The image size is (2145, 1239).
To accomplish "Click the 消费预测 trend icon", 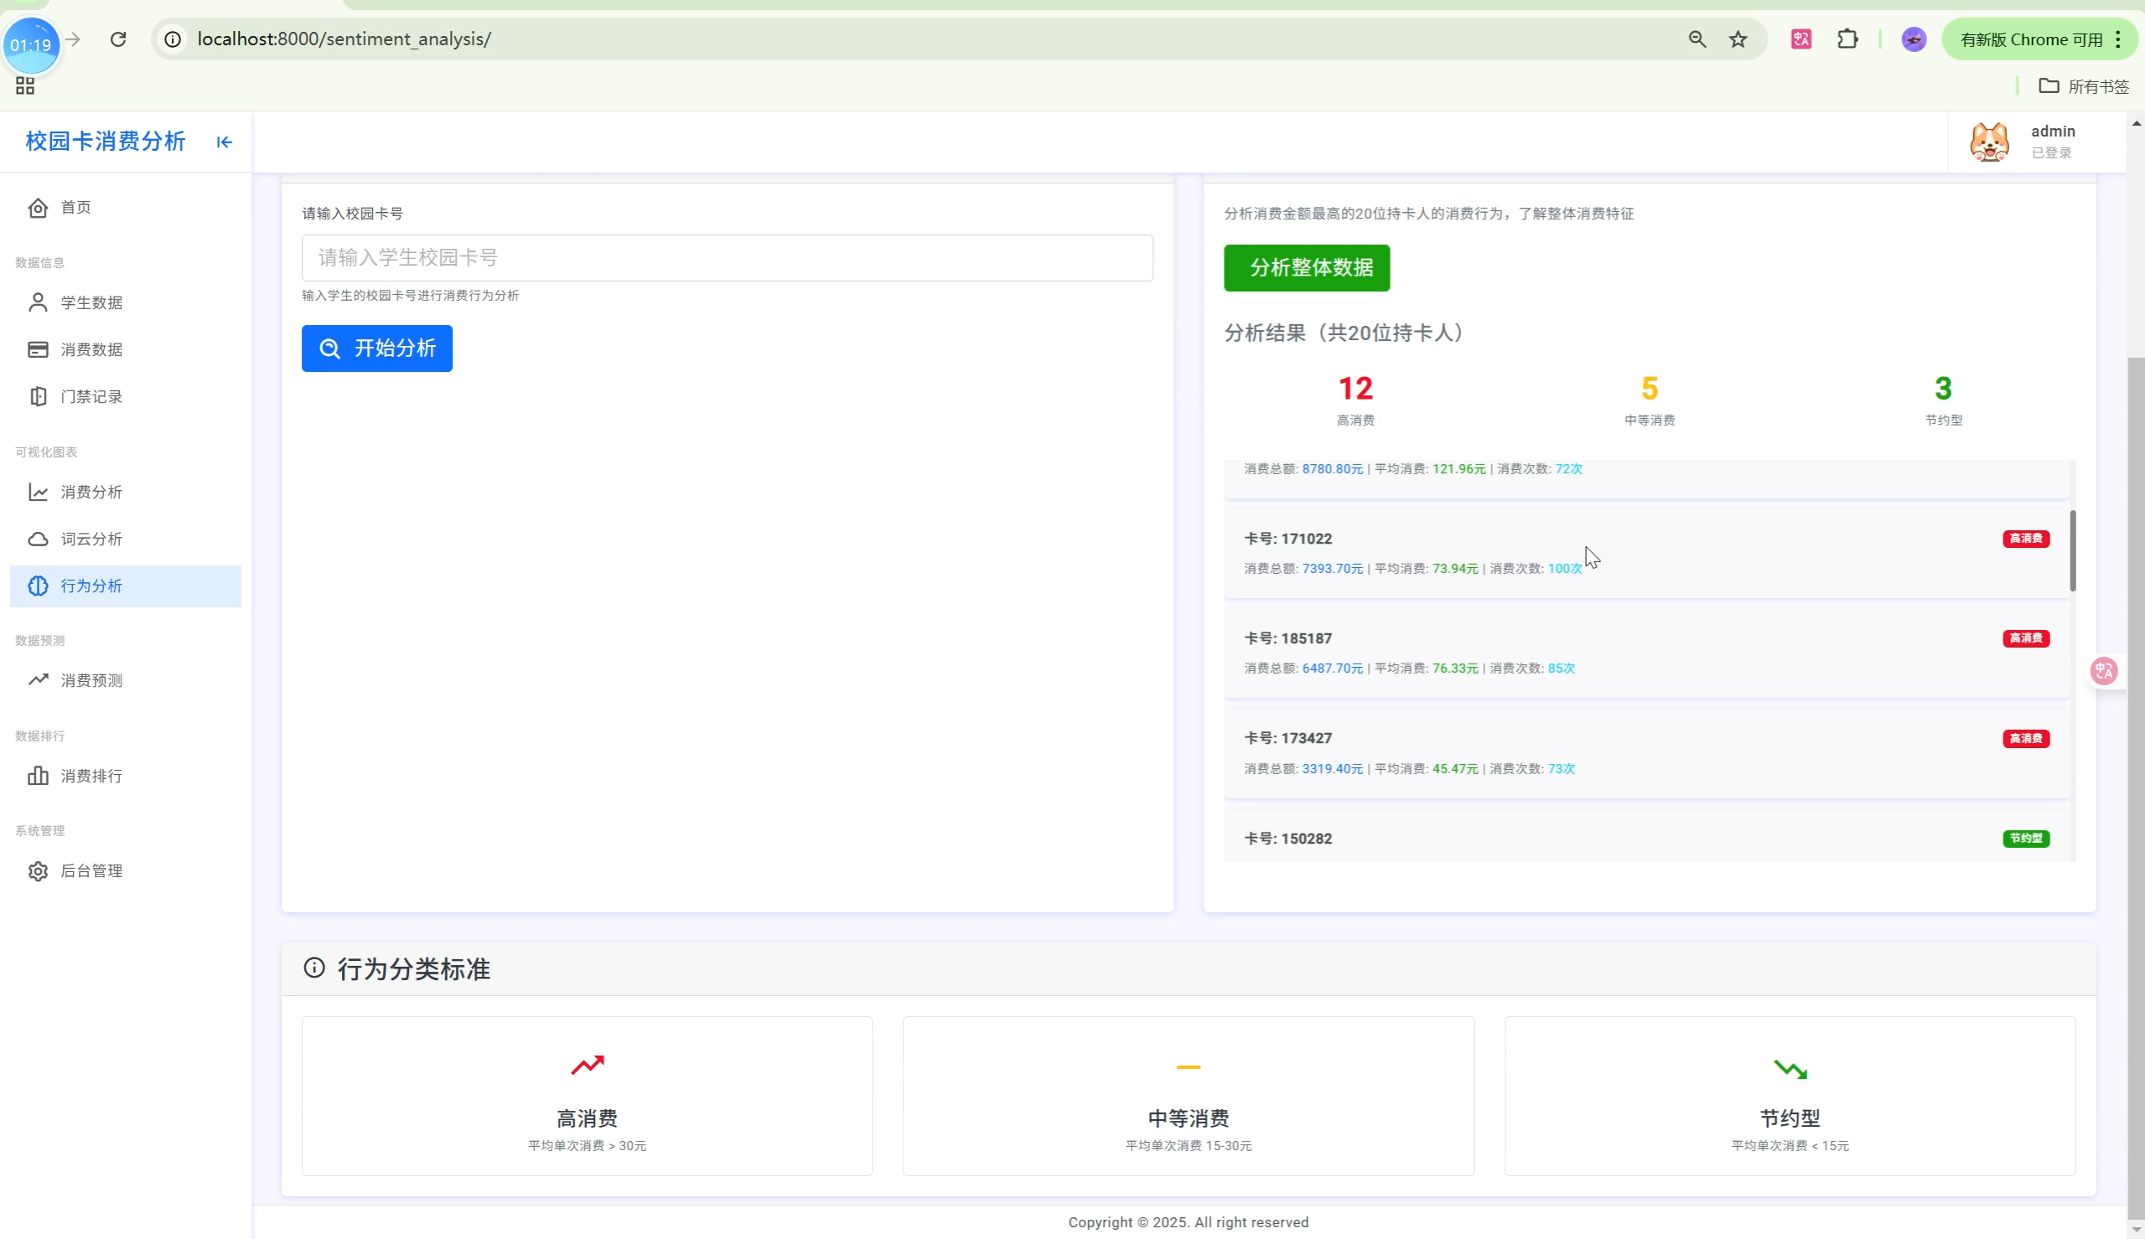I will pyautogui.click(x=38, y=680).
